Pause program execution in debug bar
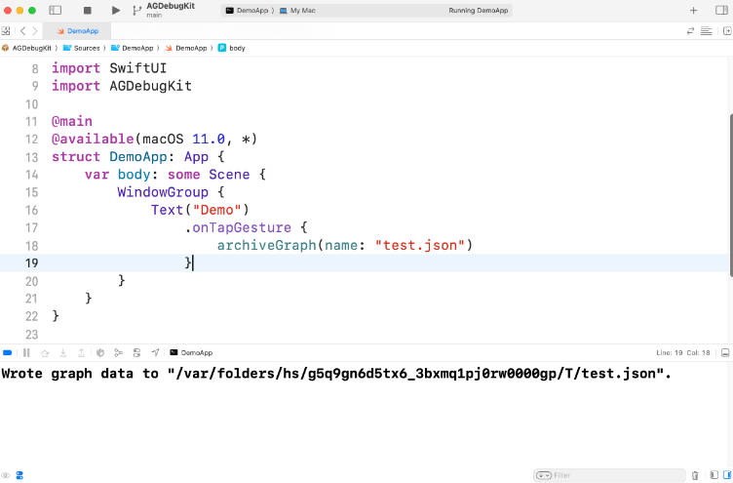Image resolution: width=733 pixels, height=483 pixels. tap(26, 352)
